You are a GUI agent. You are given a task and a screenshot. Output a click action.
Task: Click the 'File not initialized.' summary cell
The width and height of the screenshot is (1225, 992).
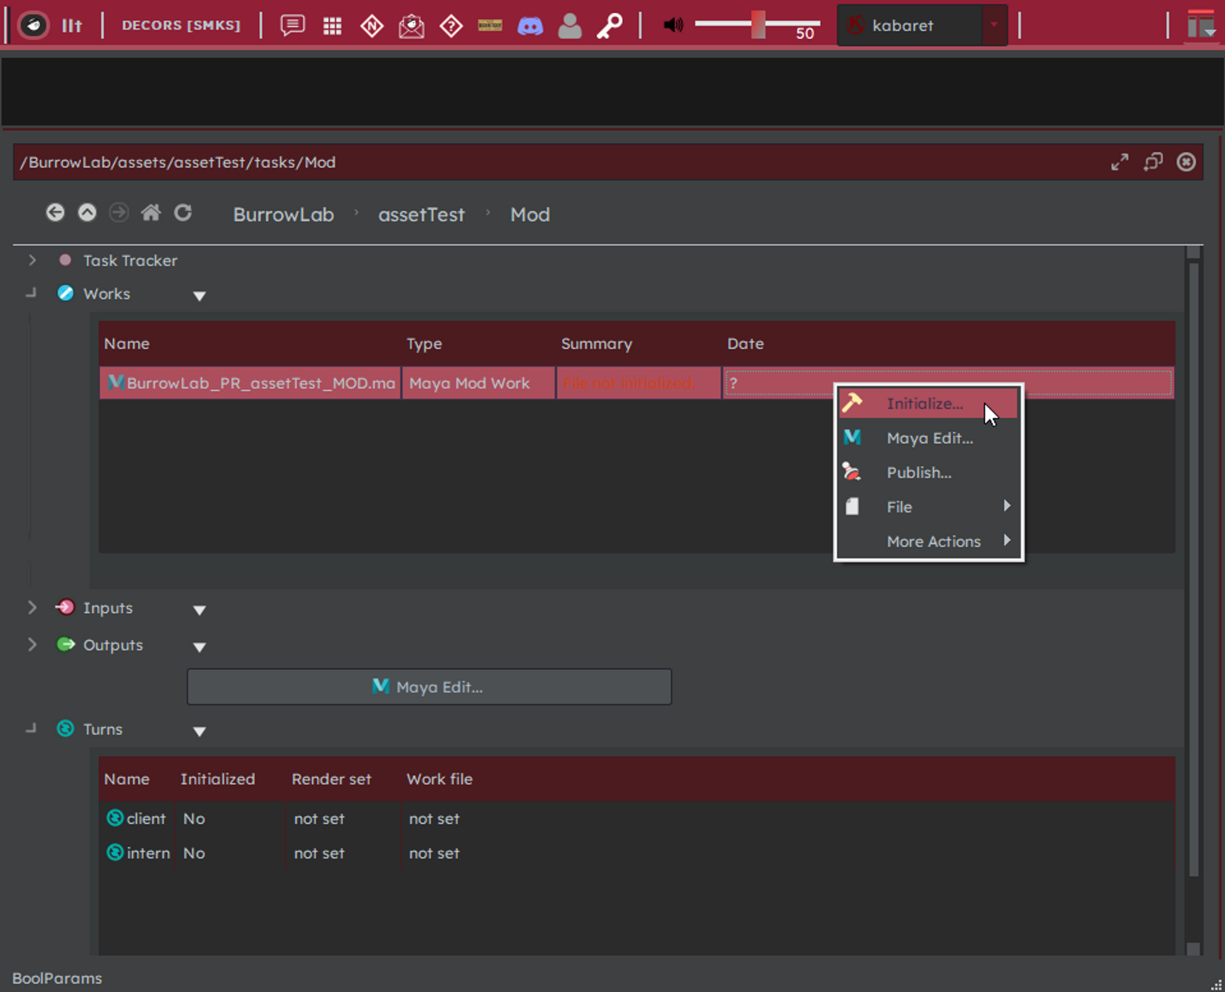pos(639,383)
